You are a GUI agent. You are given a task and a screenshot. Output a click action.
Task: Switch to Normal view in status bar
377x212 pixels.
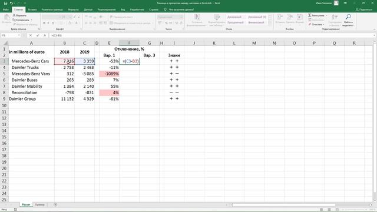(x=321, y=210)
